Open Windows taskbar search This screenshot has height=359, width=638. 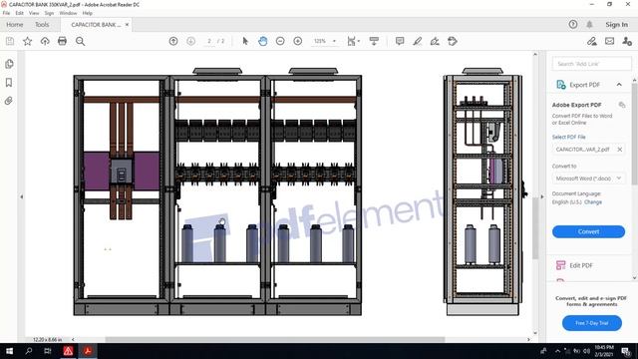[x=29, y=351]
